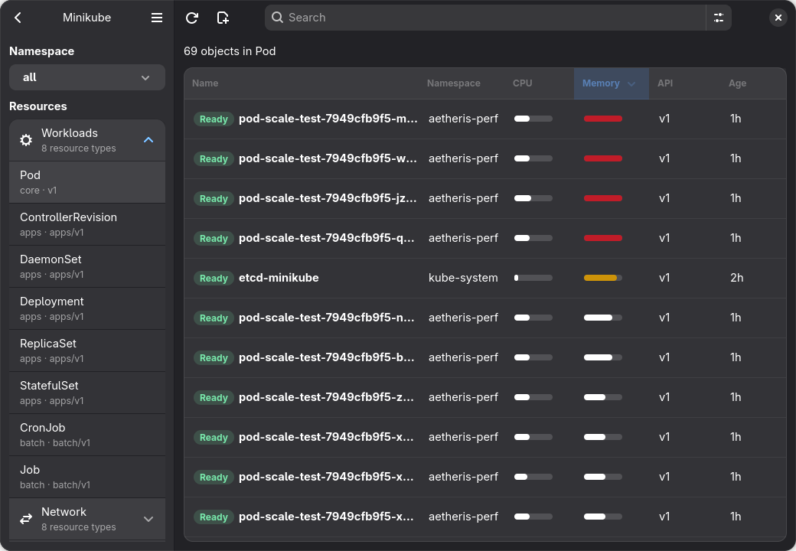The width and height of the screenshot is (796, 551).
Task: Refresh the pod list
Action: (192, 18)
